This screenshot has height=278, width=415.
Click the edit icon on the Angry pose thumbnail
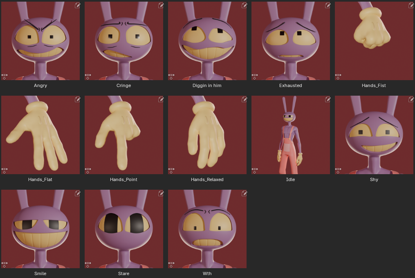77,5
